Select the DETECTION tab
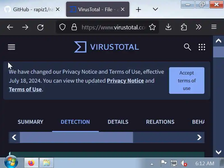 (75, 122)
